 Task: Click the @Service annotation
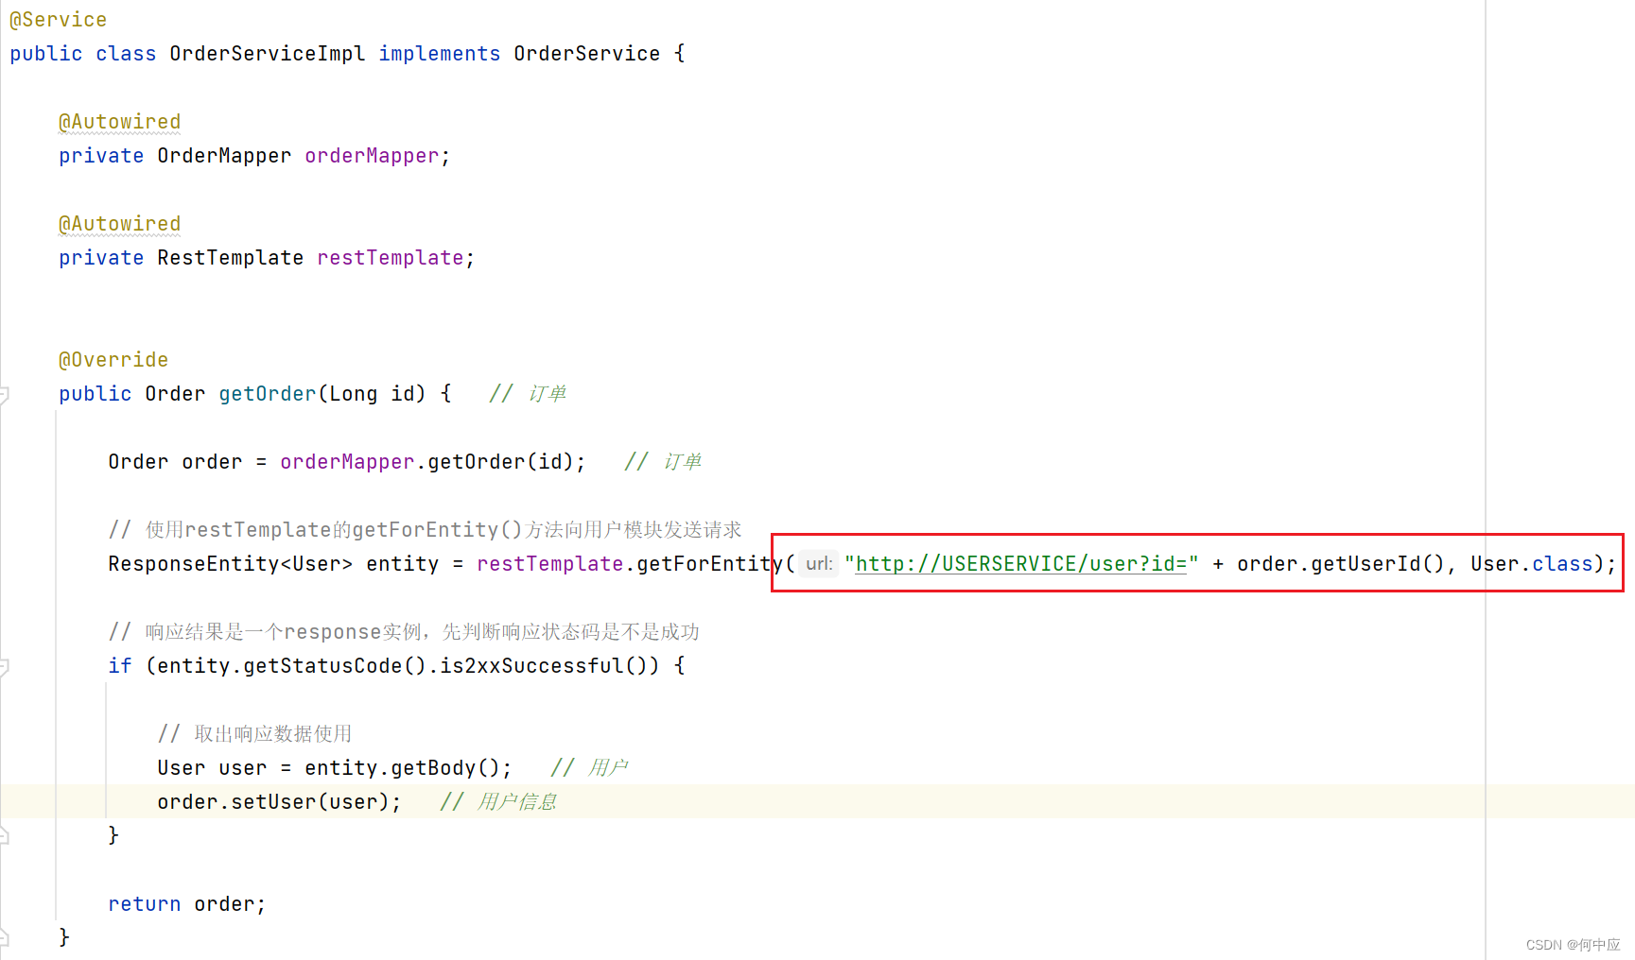click(59, 20)
